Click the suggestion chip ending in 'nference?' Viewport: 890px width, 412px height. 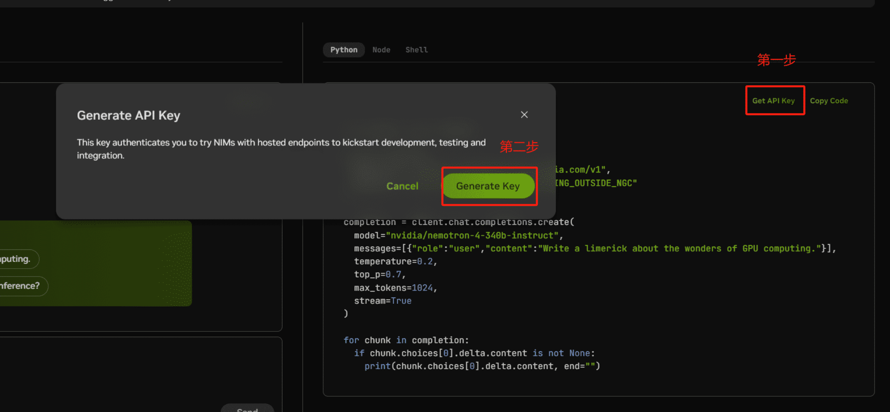coord(23,286)
